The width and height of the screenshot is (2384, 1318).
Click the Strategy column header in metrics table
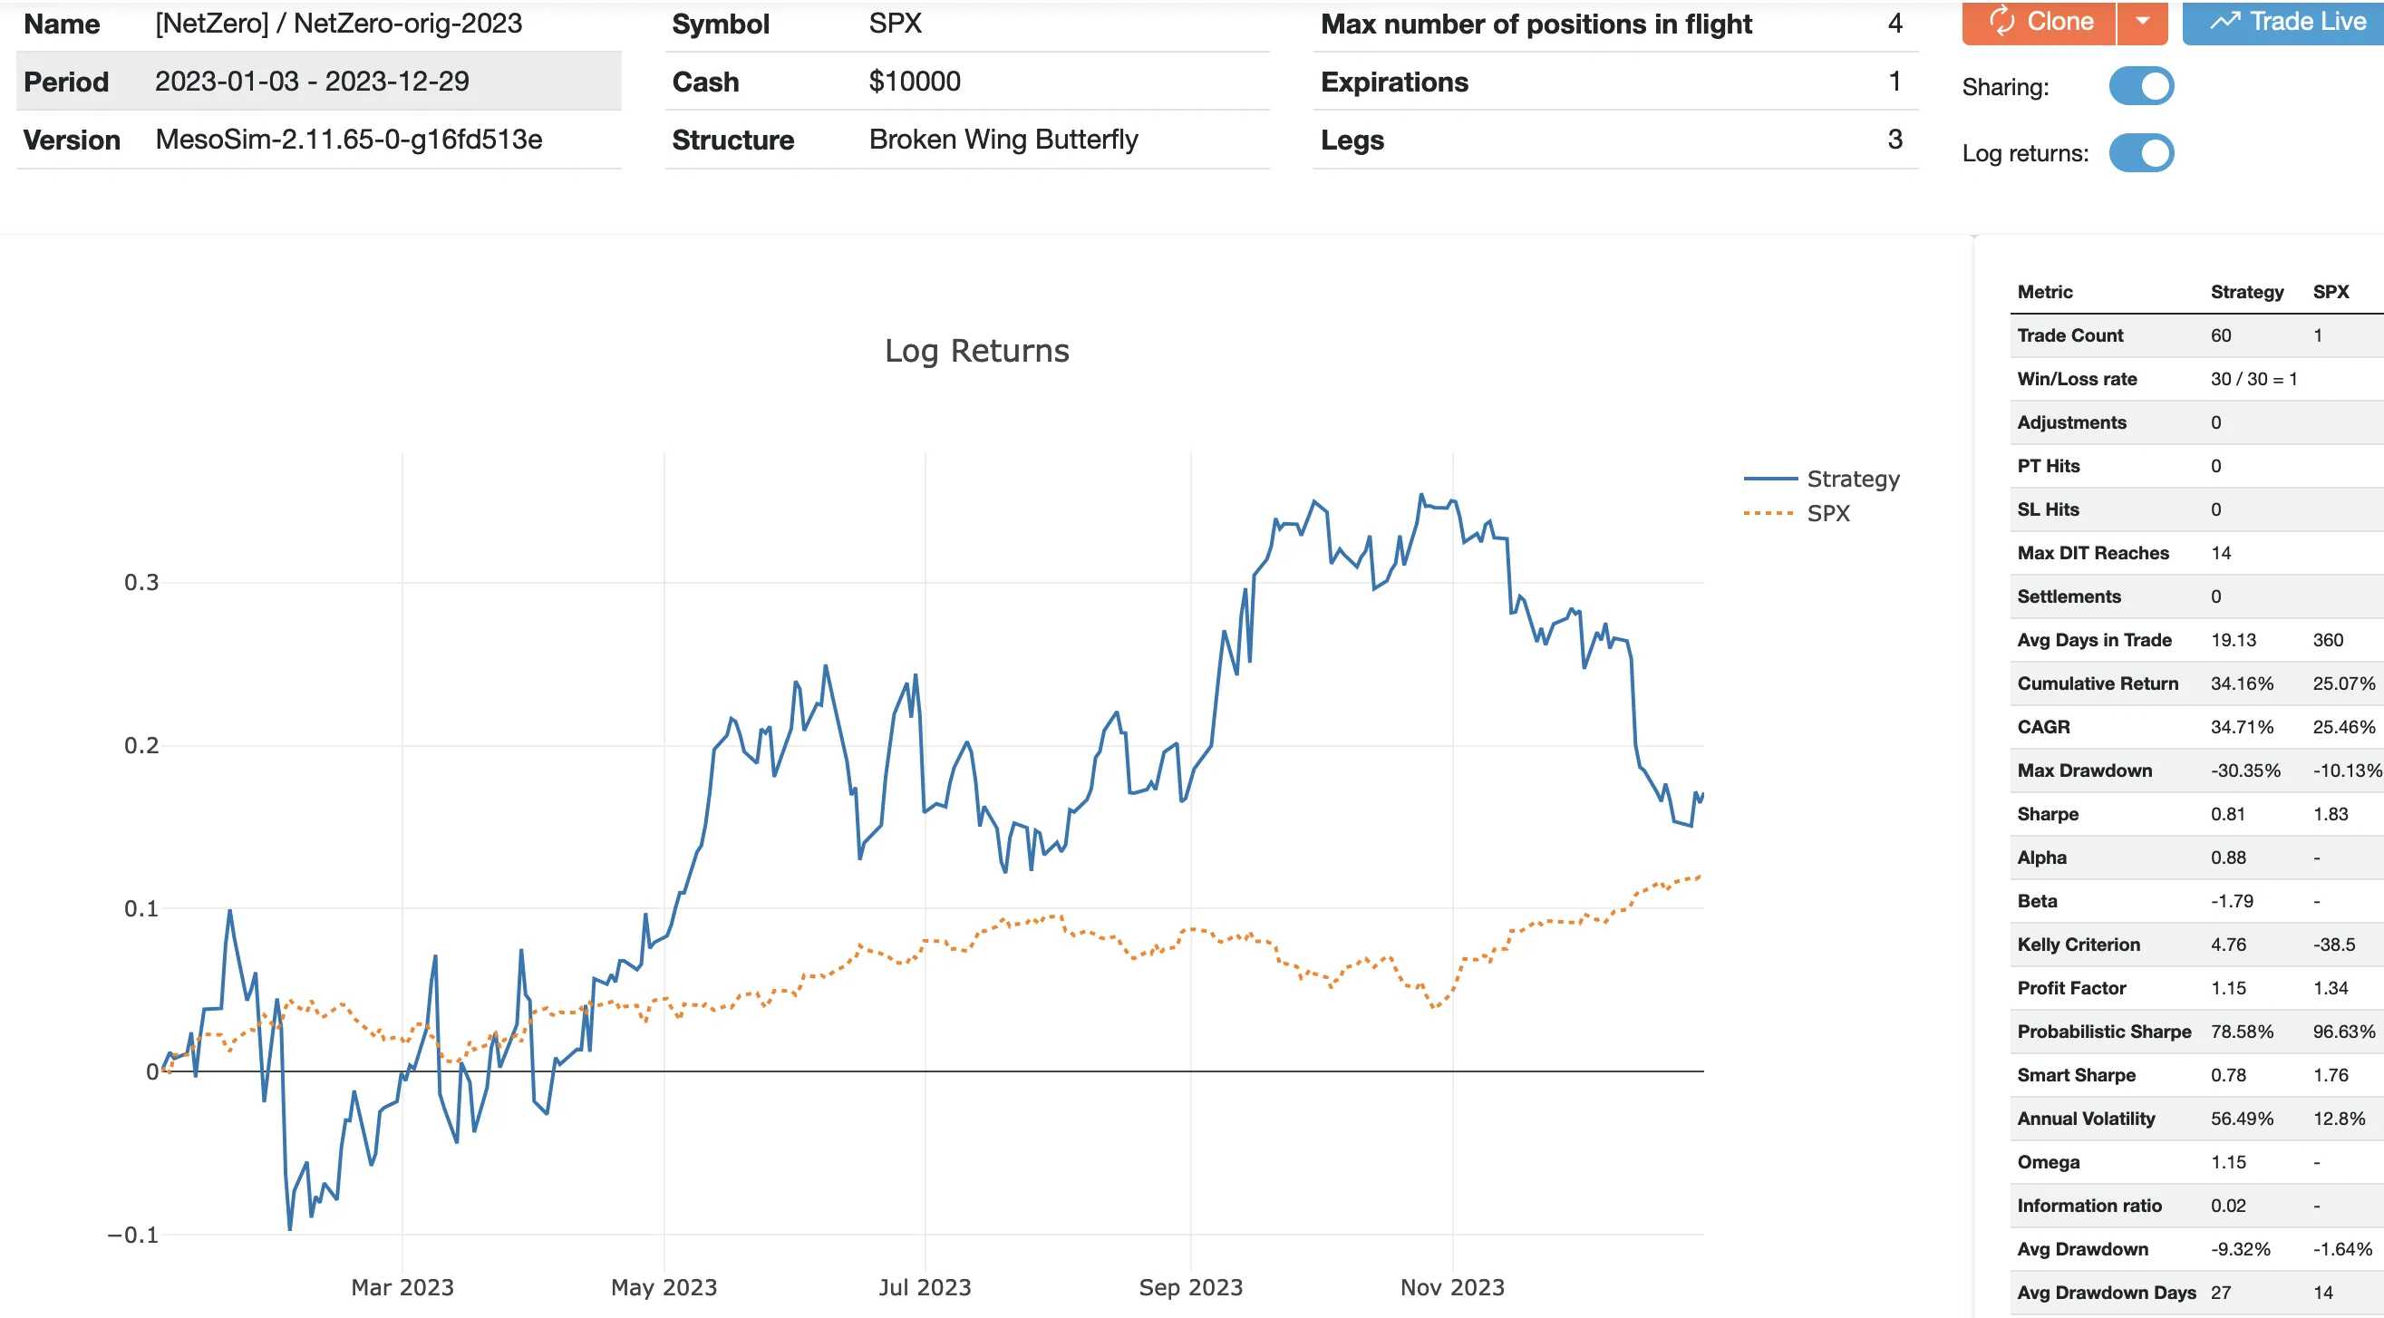pos(2246,292)
